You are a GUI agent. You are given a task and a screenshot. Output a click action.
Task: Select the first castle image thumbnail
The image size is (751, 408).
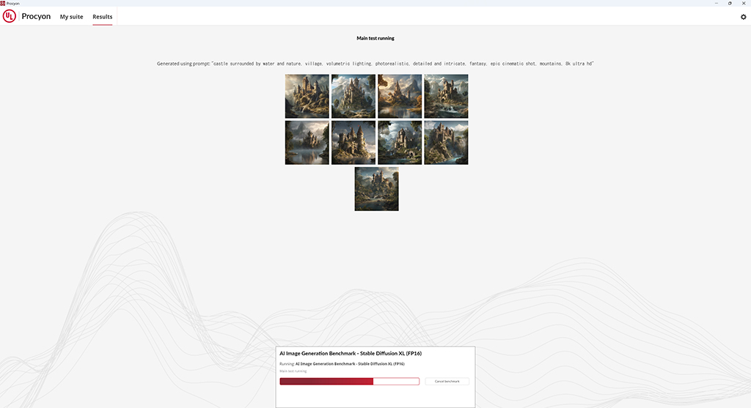[307, 96]
